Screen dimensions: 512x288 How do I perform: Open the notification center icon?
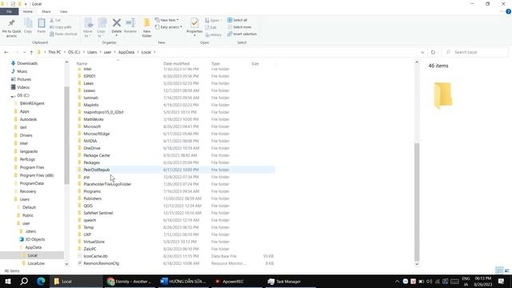pos(501,281)
